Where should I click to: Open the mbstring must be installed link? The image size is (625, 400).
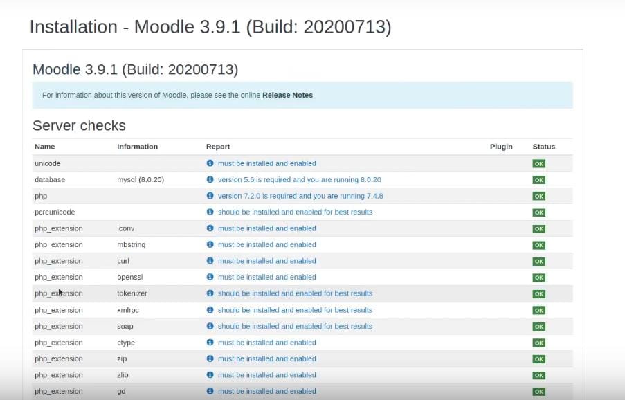[266, 244]
